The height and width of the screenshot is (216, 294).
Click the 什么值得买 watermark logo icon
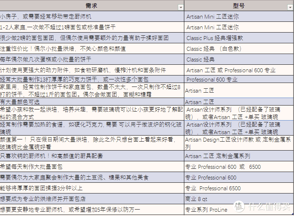pos(237,207)
